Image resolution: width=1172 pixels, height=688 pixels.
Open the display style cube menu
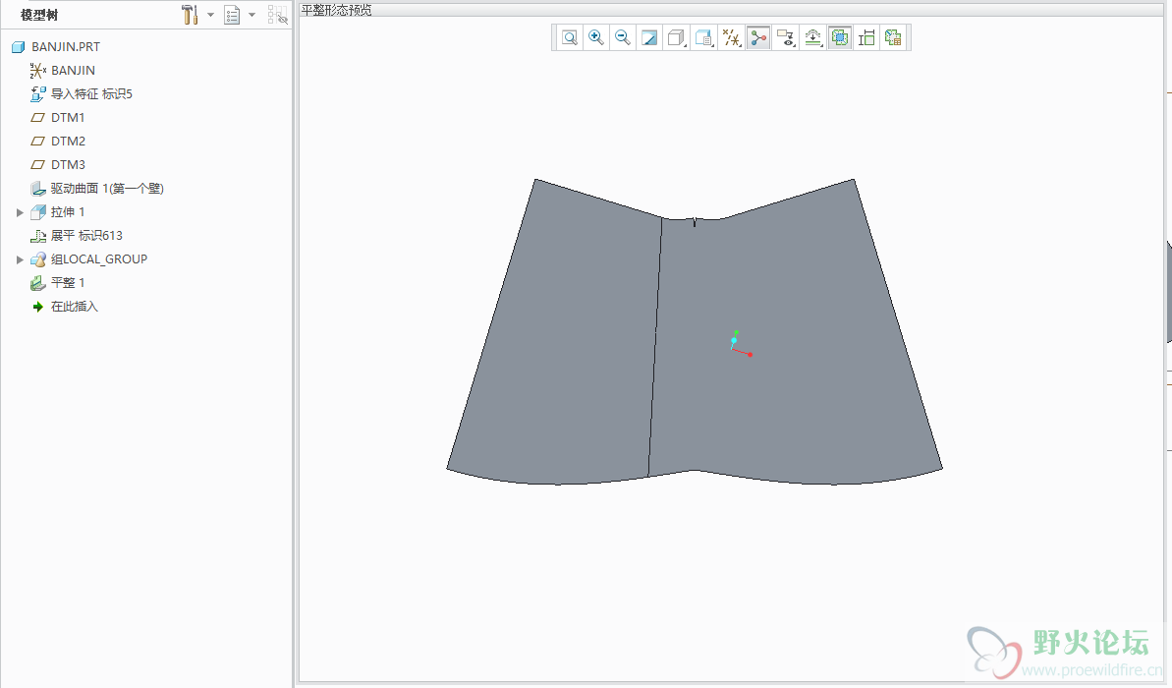tap(677, 38)
